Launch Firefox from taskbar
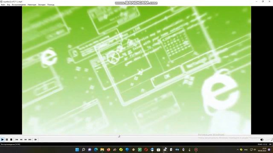The width and height of the screenshot is (273, 153). 108,150
